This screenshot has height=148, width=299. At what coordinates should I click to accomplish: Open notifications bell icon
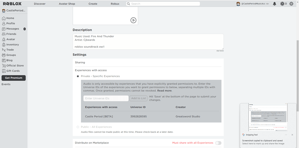[274, 4]
